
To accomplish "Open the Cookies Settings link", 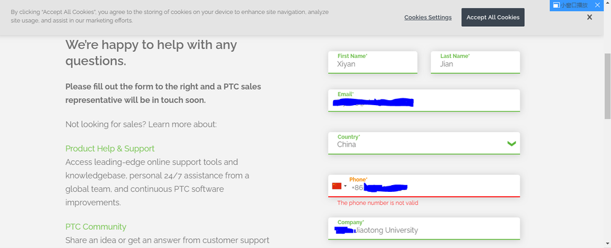I will pyautogui.click(x=427, y=18).
